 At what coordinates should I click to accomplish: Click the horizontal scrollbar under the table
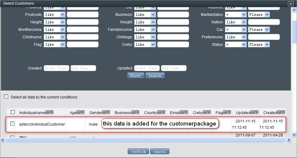point(146,140)
